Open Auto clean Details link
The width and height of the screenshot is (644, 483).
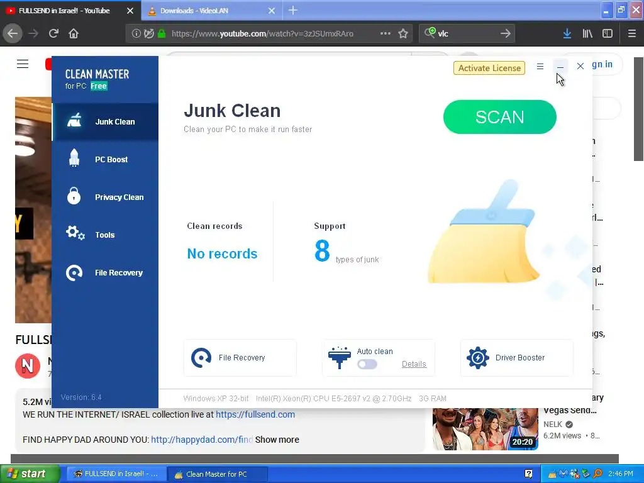[414, 364]
